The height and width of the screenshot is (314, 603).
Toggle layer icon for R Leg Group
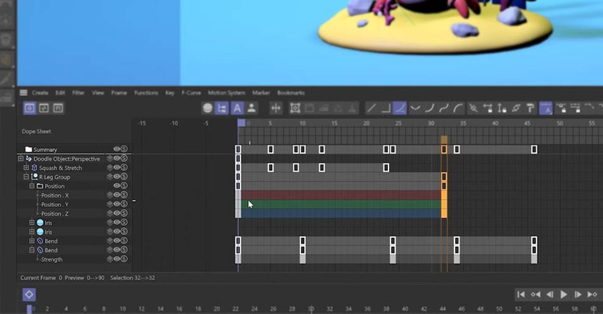[110, 177]
